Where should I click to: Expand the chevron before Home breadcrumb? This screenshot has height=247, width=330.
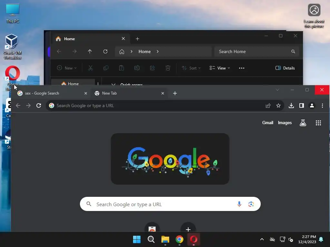pos(131,51)
